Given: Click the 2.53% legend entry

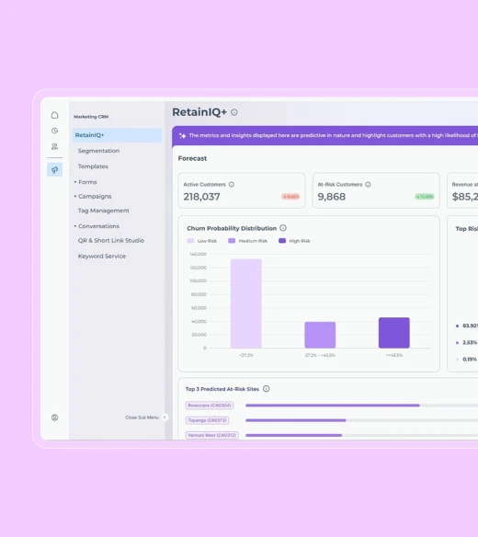Looking at the screenshot, I should pos(466,342).
